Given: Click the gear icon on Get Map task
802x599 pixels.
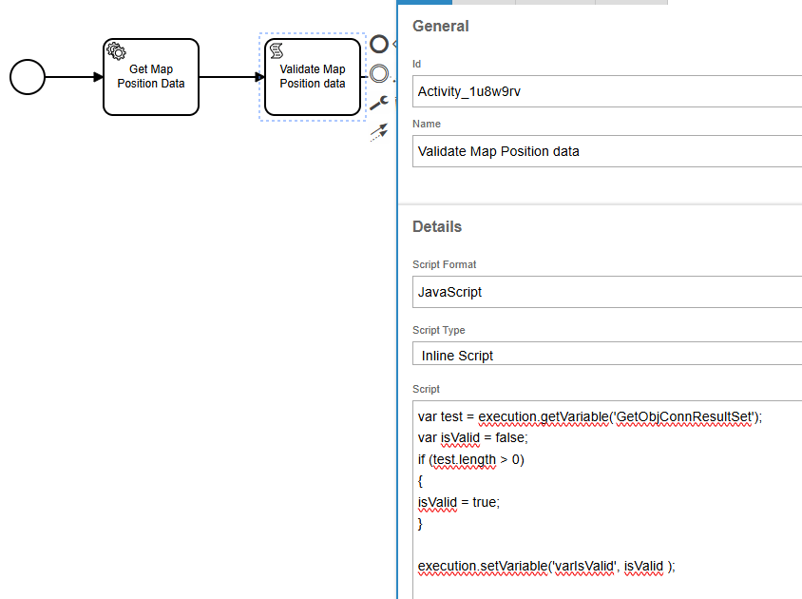Looking at the screenshot, I should coord(116,51).
